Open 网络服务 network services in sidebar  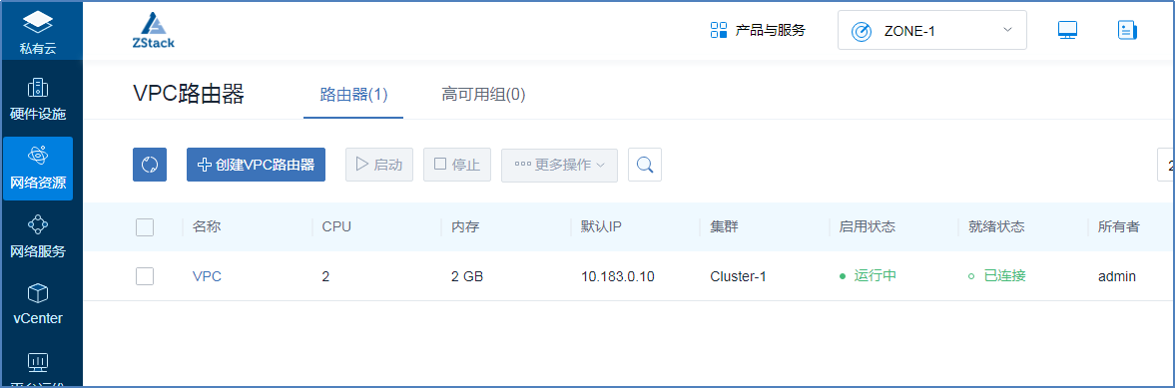(38, 236)
